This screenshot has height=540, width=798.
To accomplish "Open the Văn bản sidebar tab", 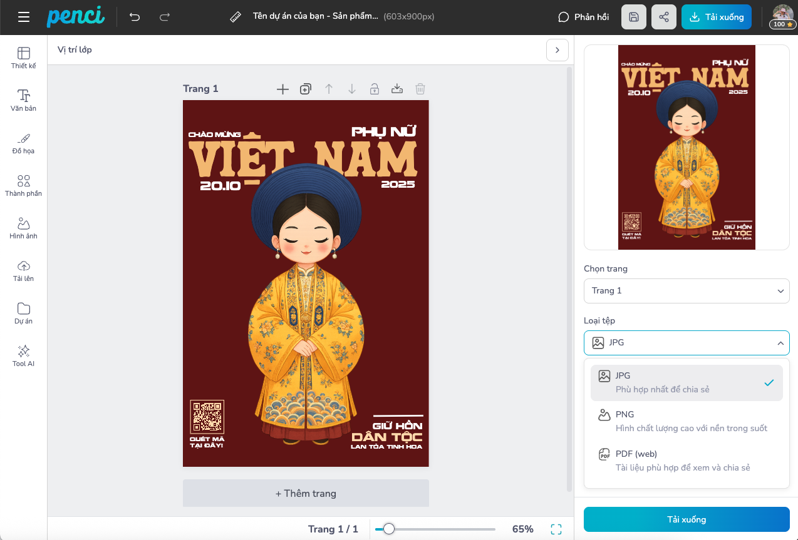I will (x=24, y=100).
